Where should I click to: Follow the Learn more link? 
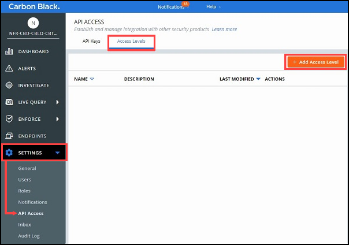click(x=224, y=29)
